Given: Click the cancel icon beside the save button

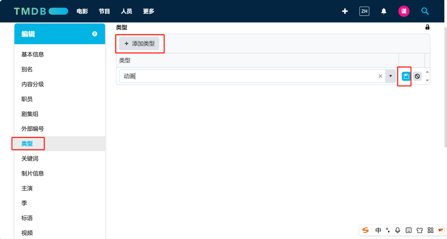Looking at the screenshot, I should click(417, 76).
